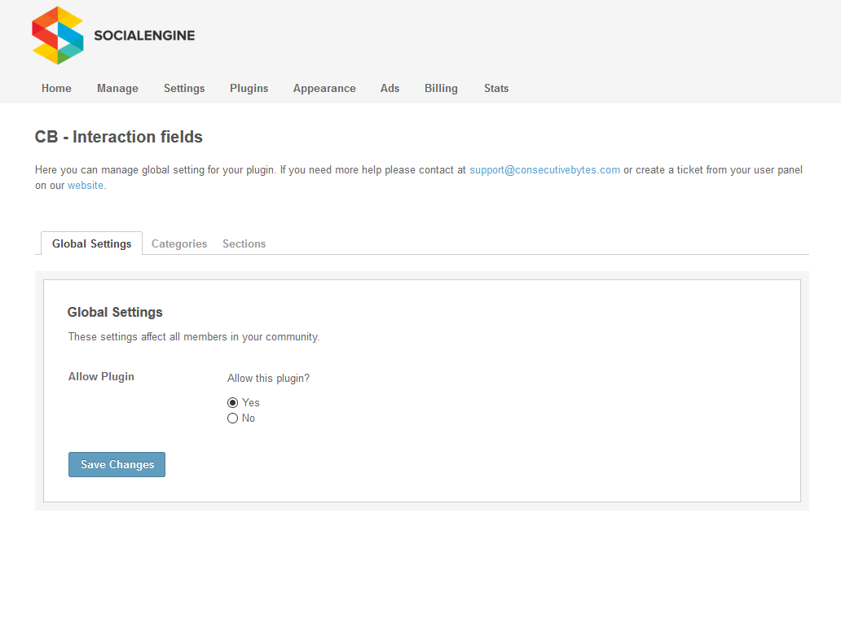Click the support@consecutivebytes.com email link
Image resolution: width=841 pixels, height=627 pixels.
coord(544,170)
